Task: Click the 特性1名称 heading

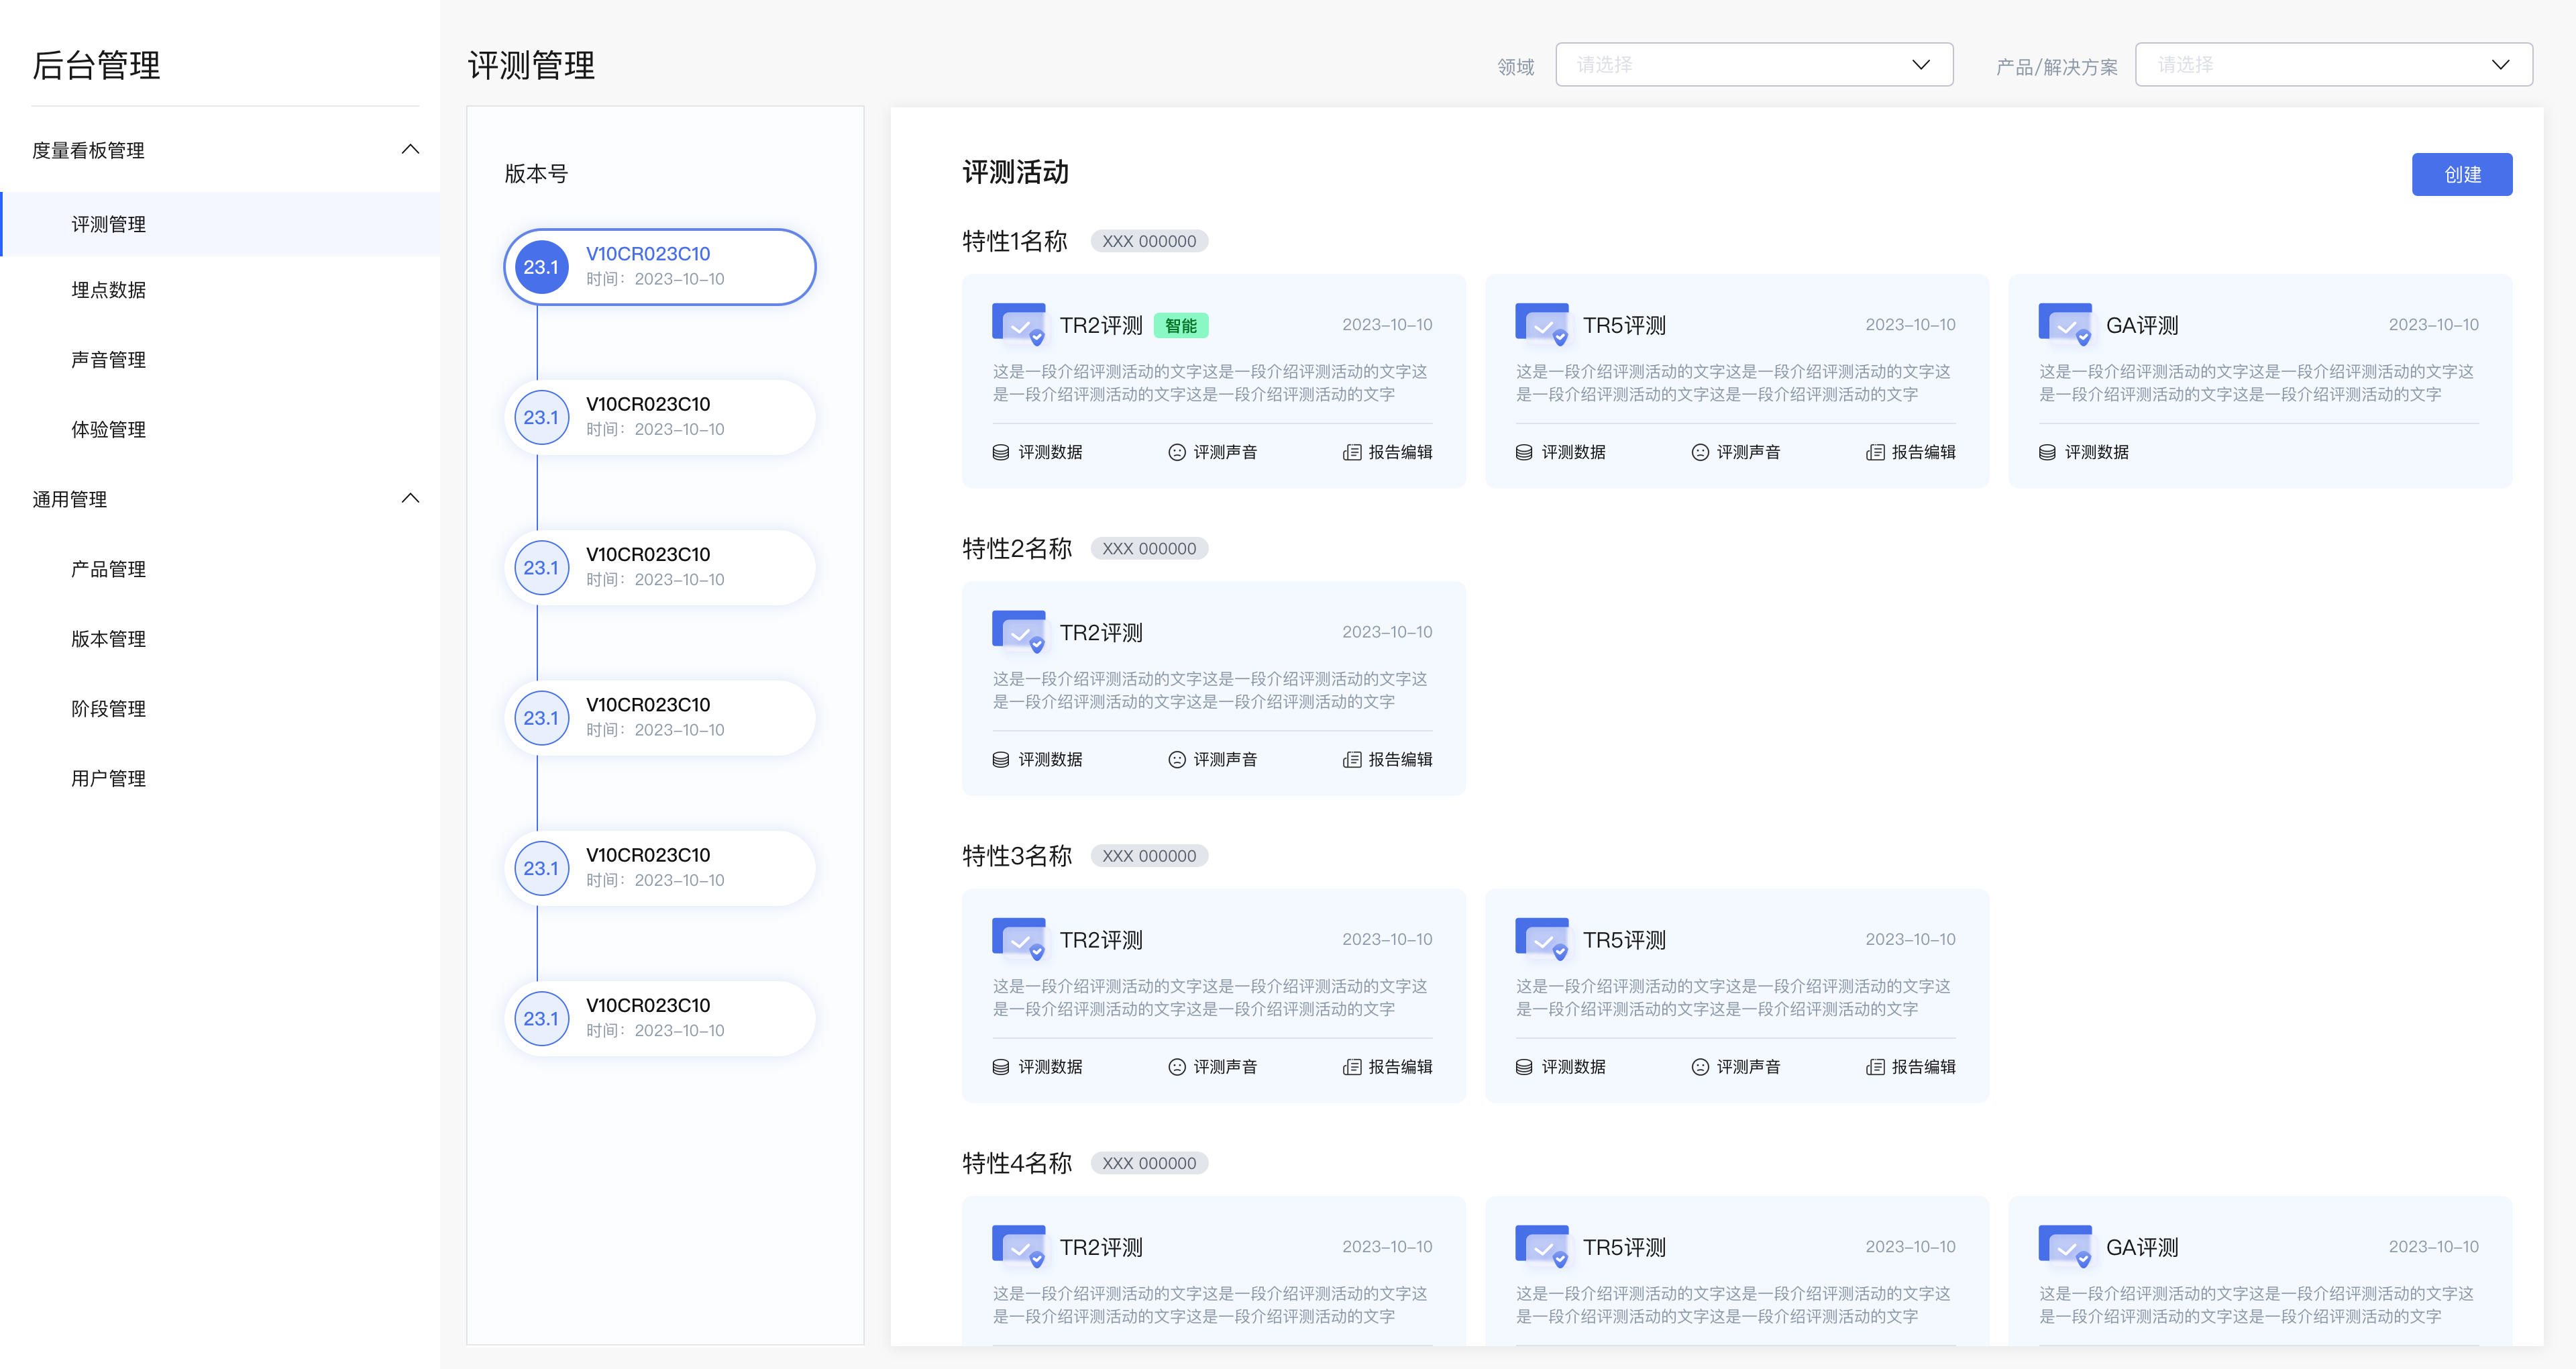Action: pyautogui.click(x=1015, y=241)
